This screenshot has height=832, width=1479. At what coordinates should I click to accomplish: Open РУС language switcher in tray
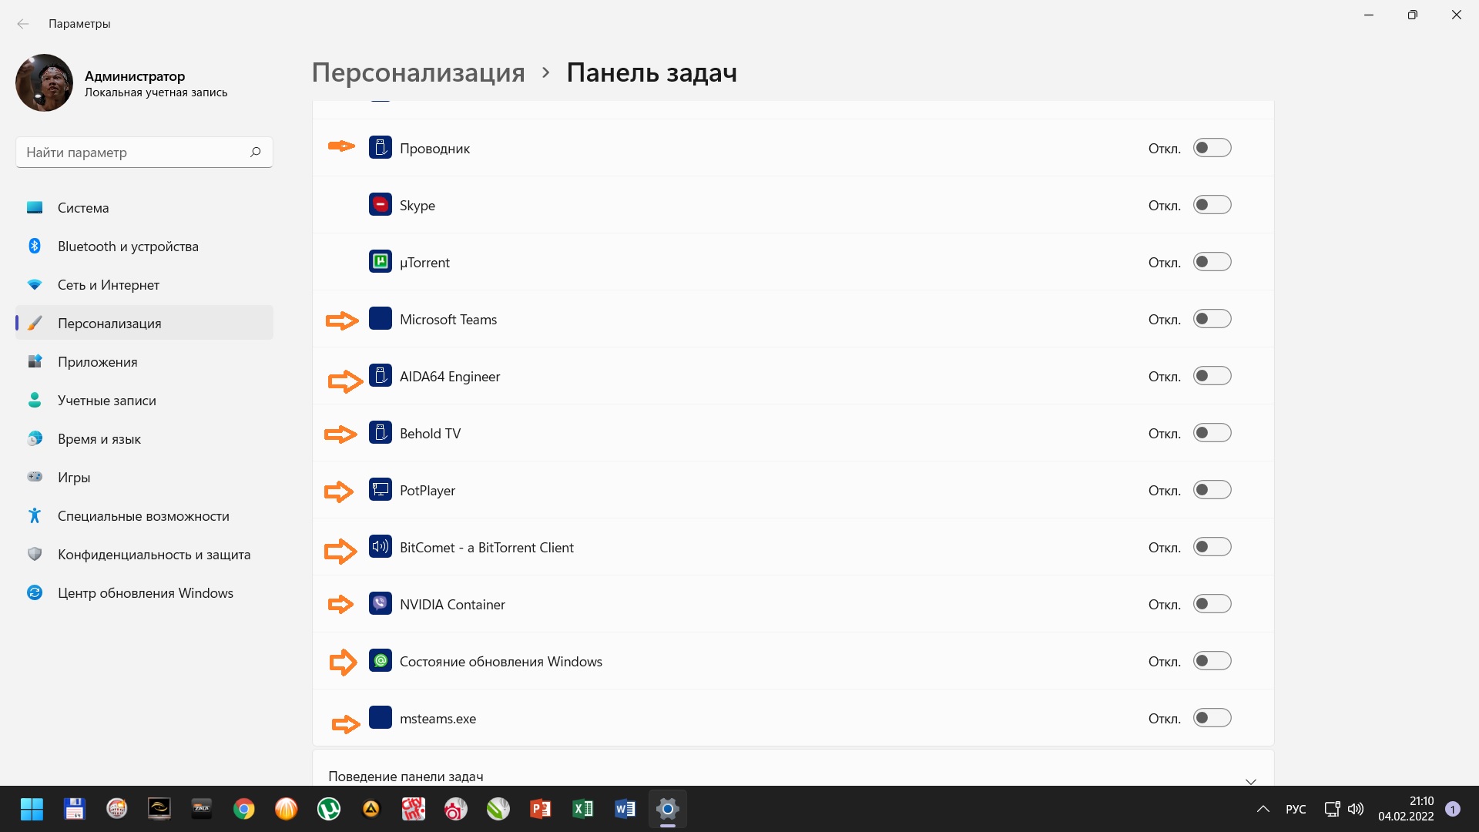click(x=1296, y=809)
